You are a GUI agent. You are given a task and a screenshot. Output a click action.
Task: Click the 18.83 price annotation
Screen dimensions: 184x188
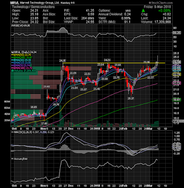click(x=33, y=107)
